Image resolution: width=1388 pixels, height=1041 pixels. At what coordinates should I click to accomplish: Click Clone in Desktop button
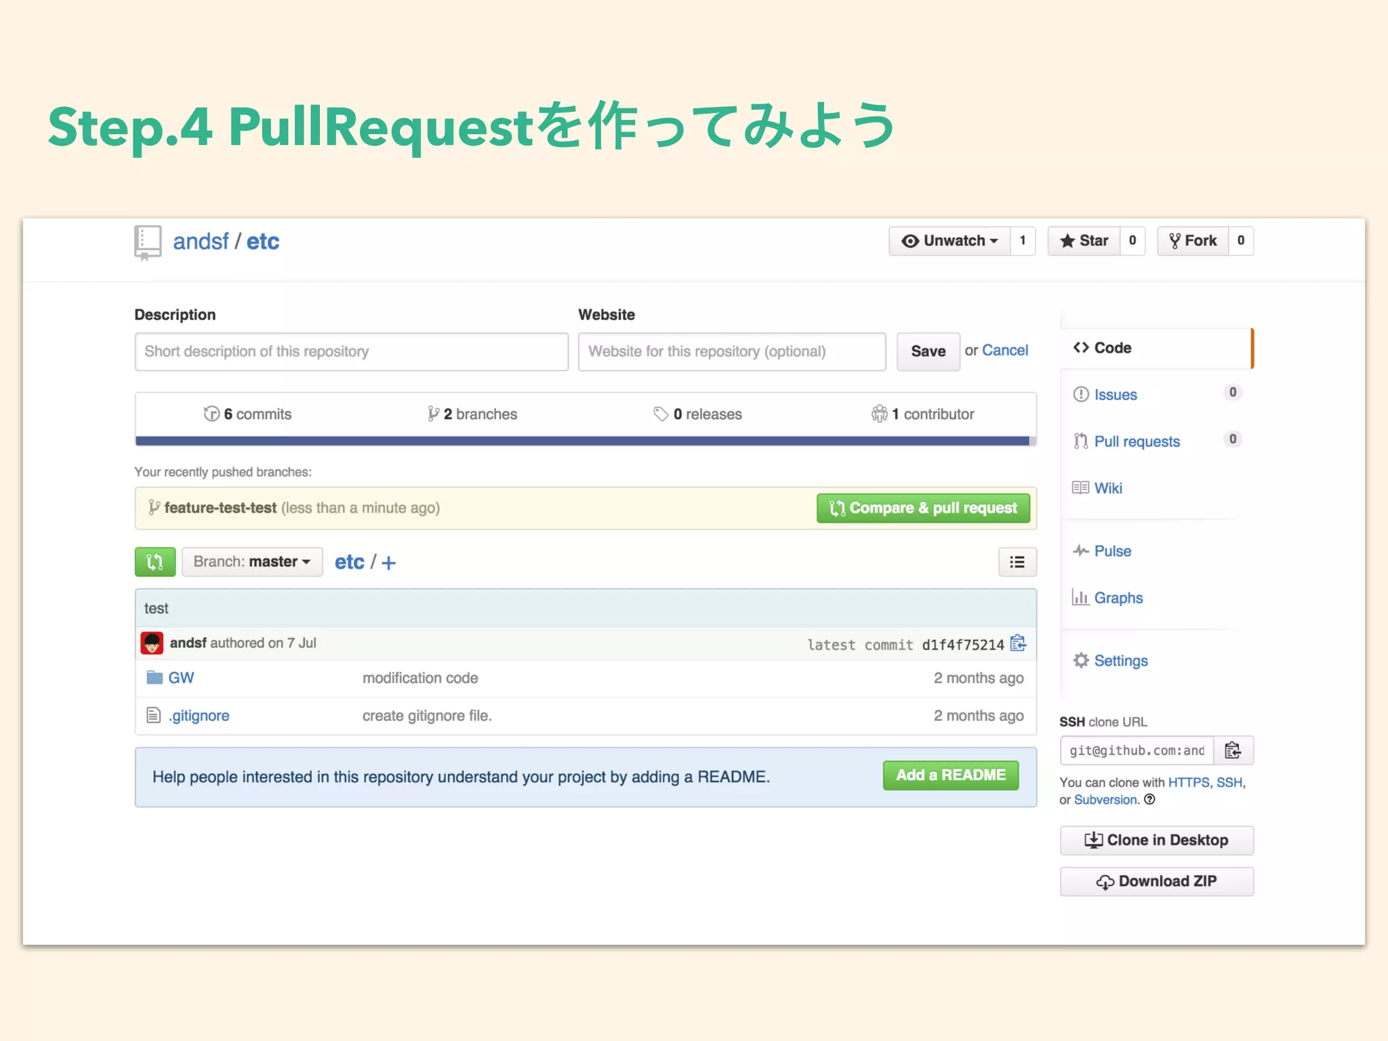(1157, 840)
